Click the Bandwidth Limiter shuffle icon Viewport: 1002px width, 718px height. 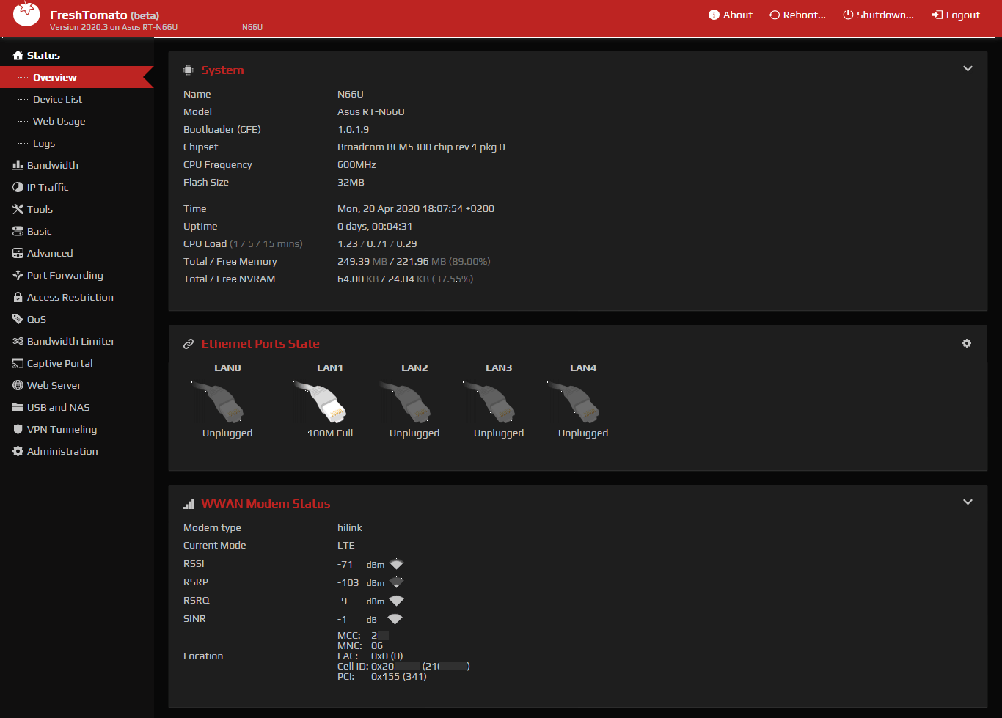(x=18, y=341)
